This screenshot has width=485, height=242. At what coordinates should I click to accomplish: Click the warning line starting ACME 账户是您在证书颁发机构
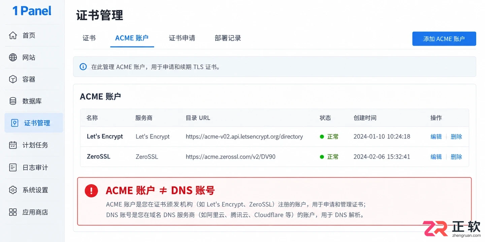pos(236,204)
